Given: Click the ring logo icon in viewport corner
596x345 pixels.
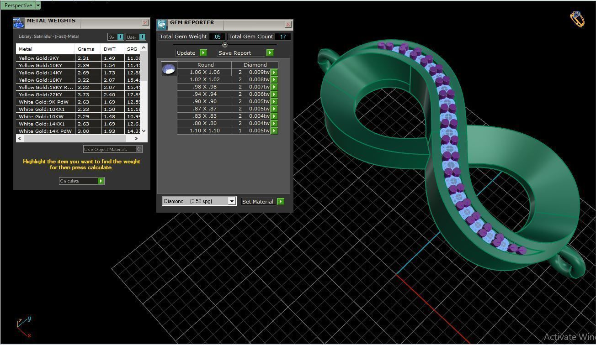Looking at the screenshot, I should pyautogui.click(x=577, y=19).
